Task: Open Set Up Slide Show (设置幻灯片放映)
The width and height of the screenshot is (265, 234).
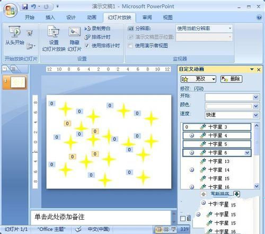Action: [x=54, y=38]
